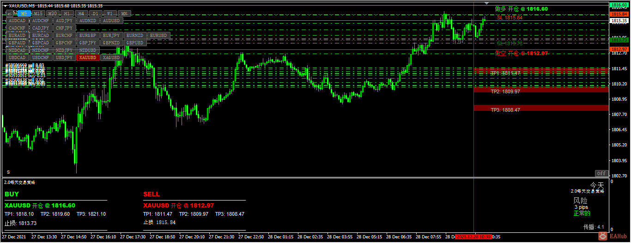Select the USDJPY symbol button
The image size is (631, 243).
point(65,58)
